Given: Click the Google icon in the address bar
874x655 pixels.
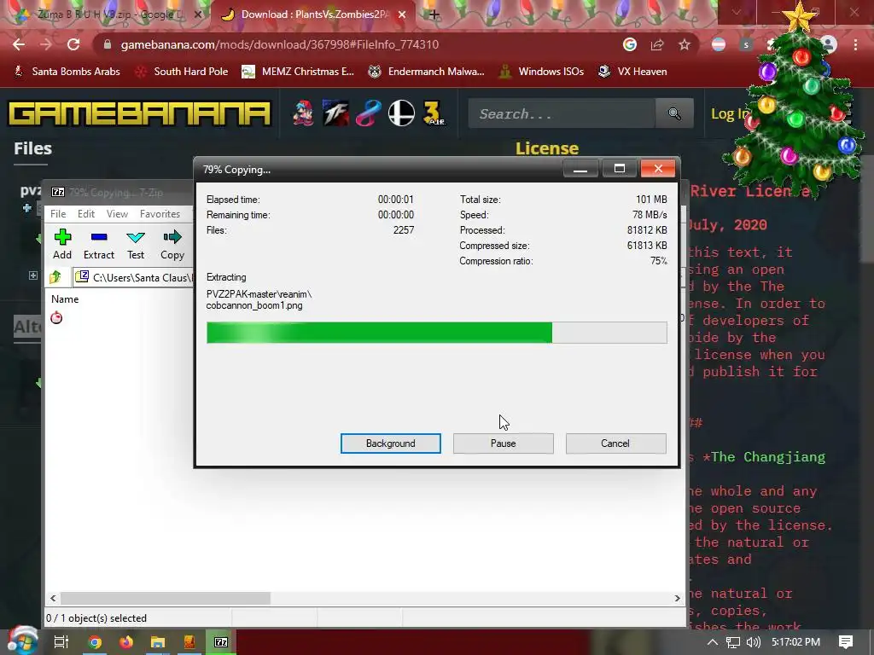Looking at the screenshot, I should [630, 44].
